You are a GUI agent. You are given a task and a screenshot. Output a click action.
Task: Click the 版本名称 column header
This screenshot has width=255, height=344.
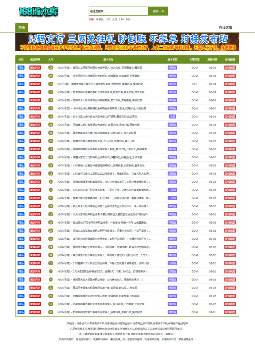(x=108, y=59)
